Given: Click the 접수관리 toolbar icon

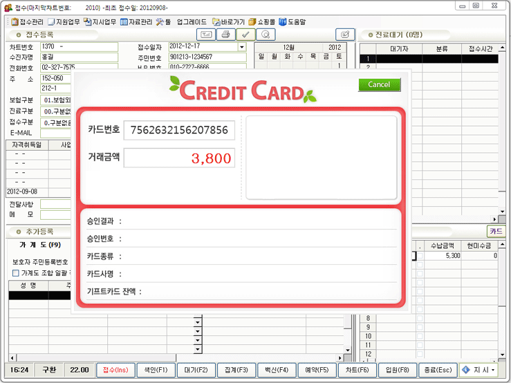Looking at the screenshot, I should 26,21.
